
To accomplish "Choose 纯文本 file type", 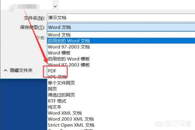I will [x=55, y=107].
